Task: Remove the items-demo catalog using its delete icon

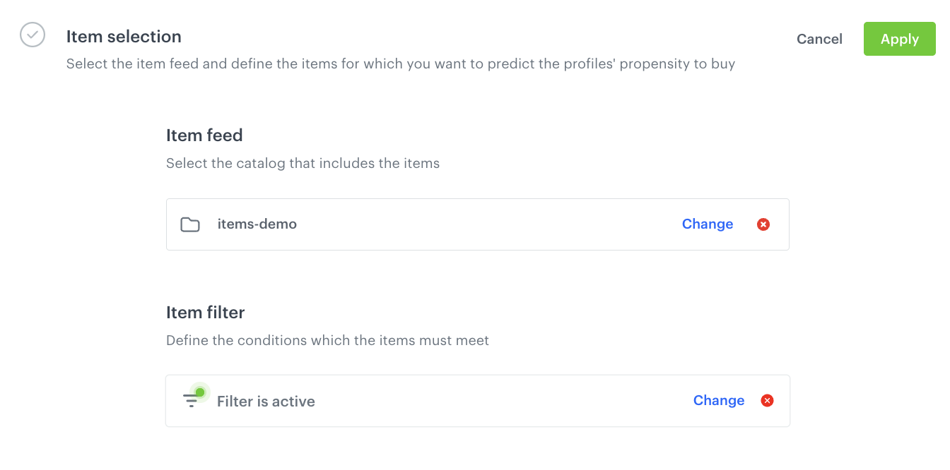Action: (763, 224)
